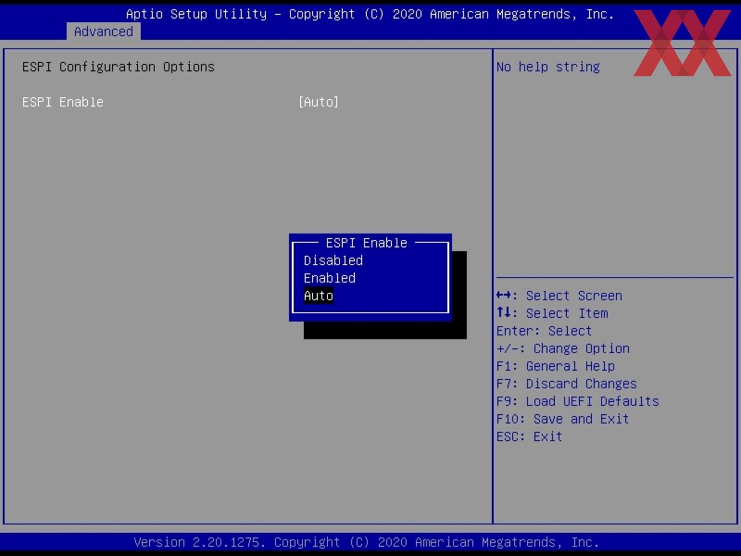The width and height of the screenshot is (741, 556).
Task: Select Disabled in ESPI Enable popup
Action: click(x=333, y=261)
